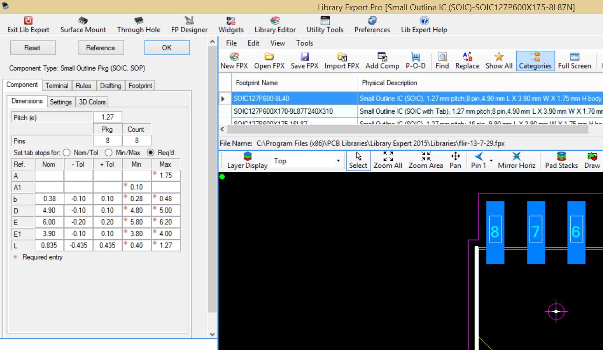Click the Reset button
Viewport: 603px width, 350px height.
pos(32,48)
